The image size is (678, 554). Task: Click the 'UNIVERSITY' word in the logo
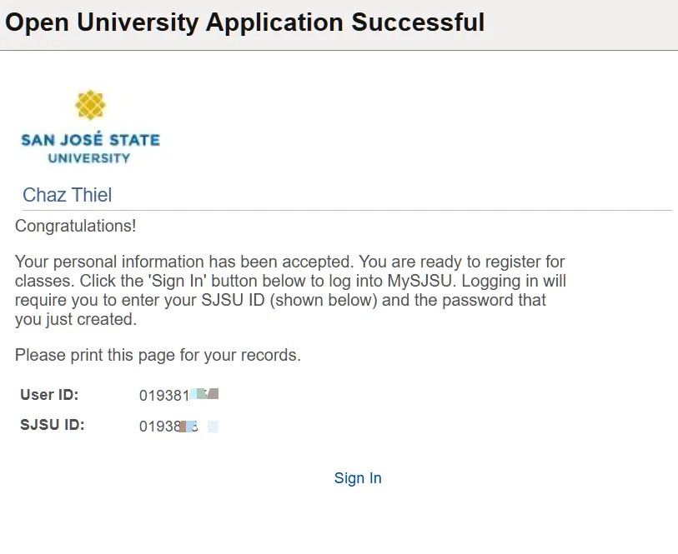tap(89, 157)
